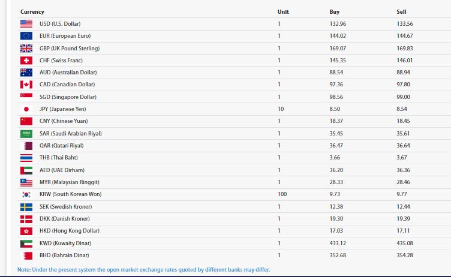451x277 pixels.
Task: Click the USD buy rate 132.96
Action: click(338, 24)
